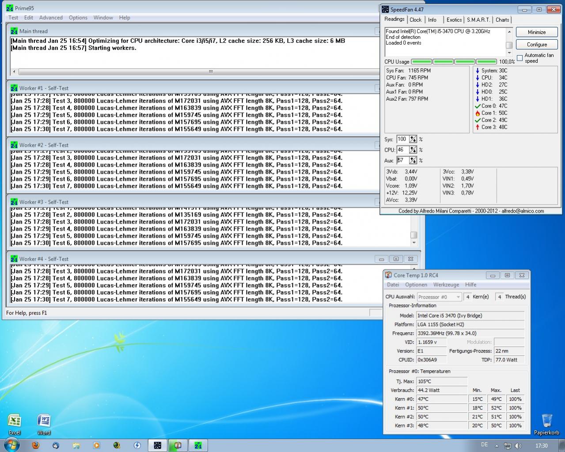
Task: Click the SpeedFan Minimize button
Action: 537,32
